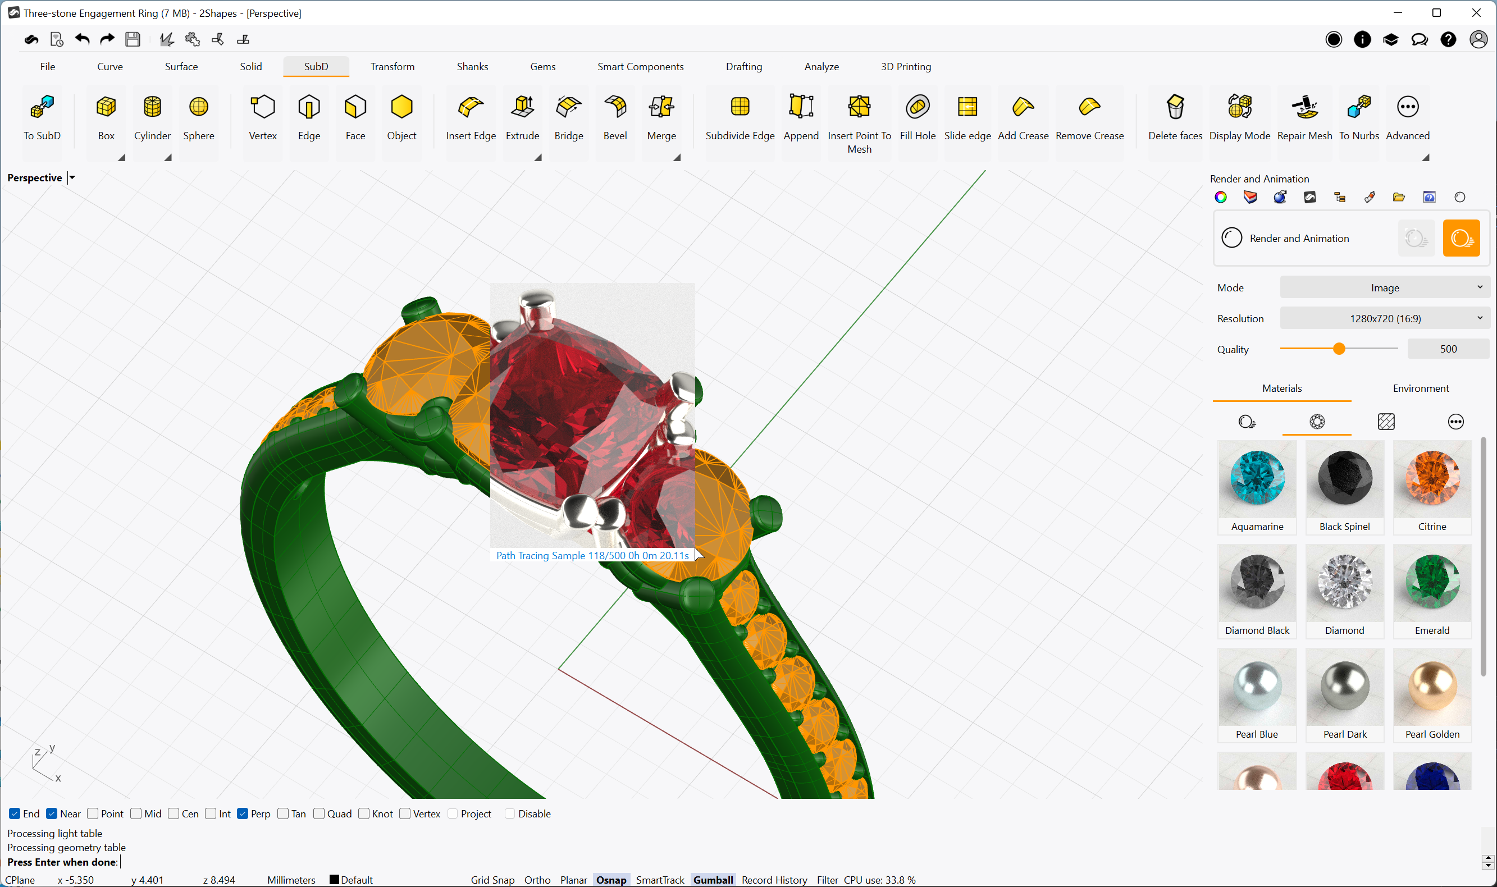Adjust the Quality slider handle

tap(1339, 349)
